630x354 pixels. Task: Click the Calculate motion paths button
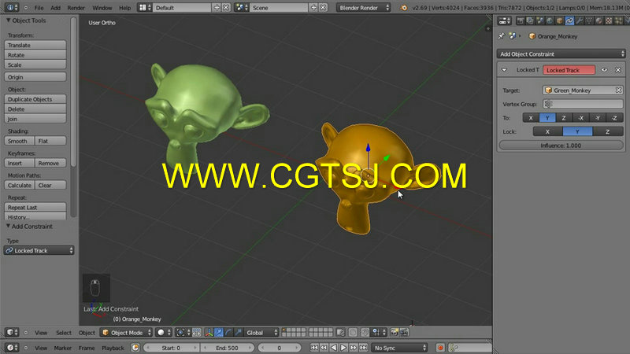[19, 185]
